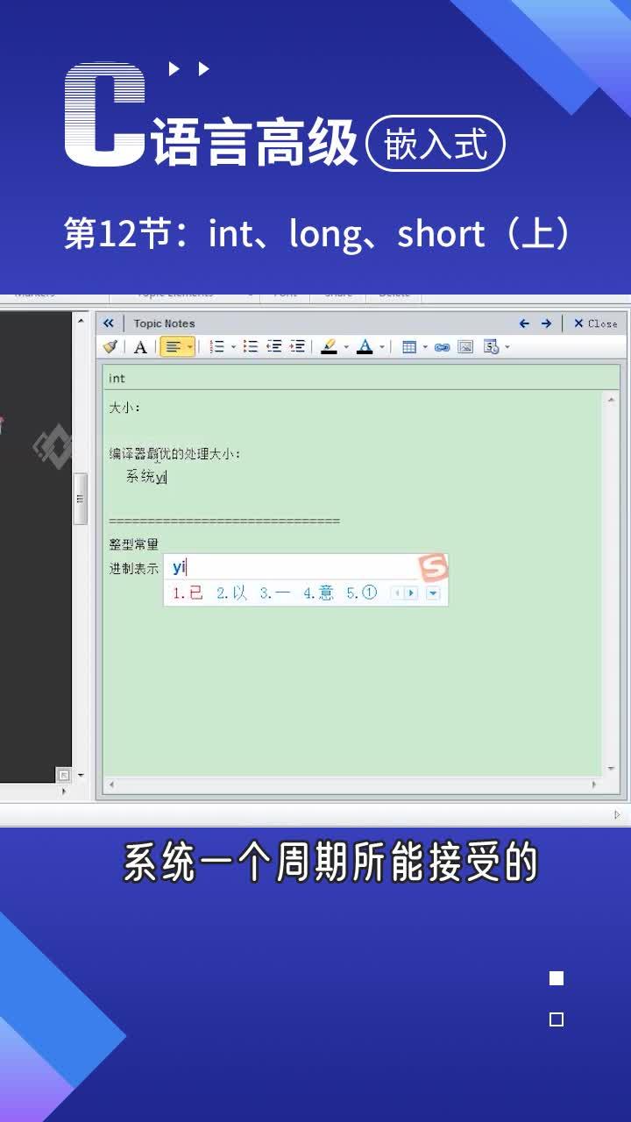Close the Topic Notes panel
The width and height of the screenshot is (631, 1122).
pos(595,323)
